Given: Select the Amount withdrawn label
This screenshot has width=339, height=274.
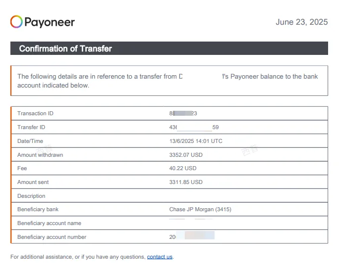Looking at the screenshot, I should (x=40, y=155).
